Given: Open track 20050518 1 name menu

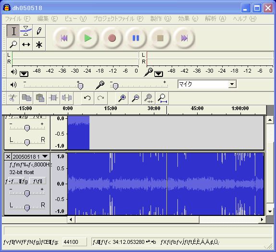Looking at the screenshot, I should pyautogui.click(x=31, y=157).
